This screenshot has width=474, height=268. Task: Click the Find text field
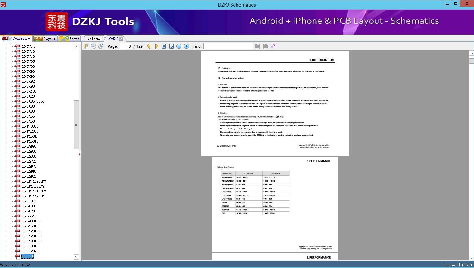tap(228, 46)
